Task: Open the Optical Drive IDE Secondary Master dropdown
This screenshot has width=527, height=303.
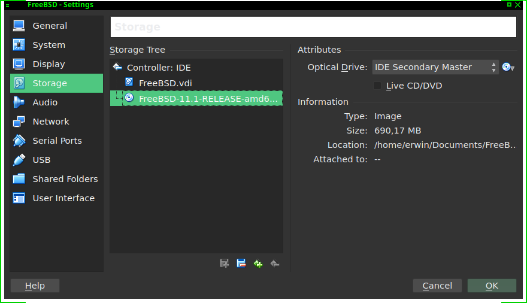Action: click(435, 67)
